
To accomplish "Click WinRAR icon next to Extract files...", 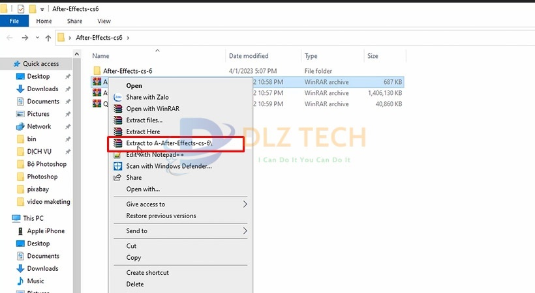I will tap(117, 120).
